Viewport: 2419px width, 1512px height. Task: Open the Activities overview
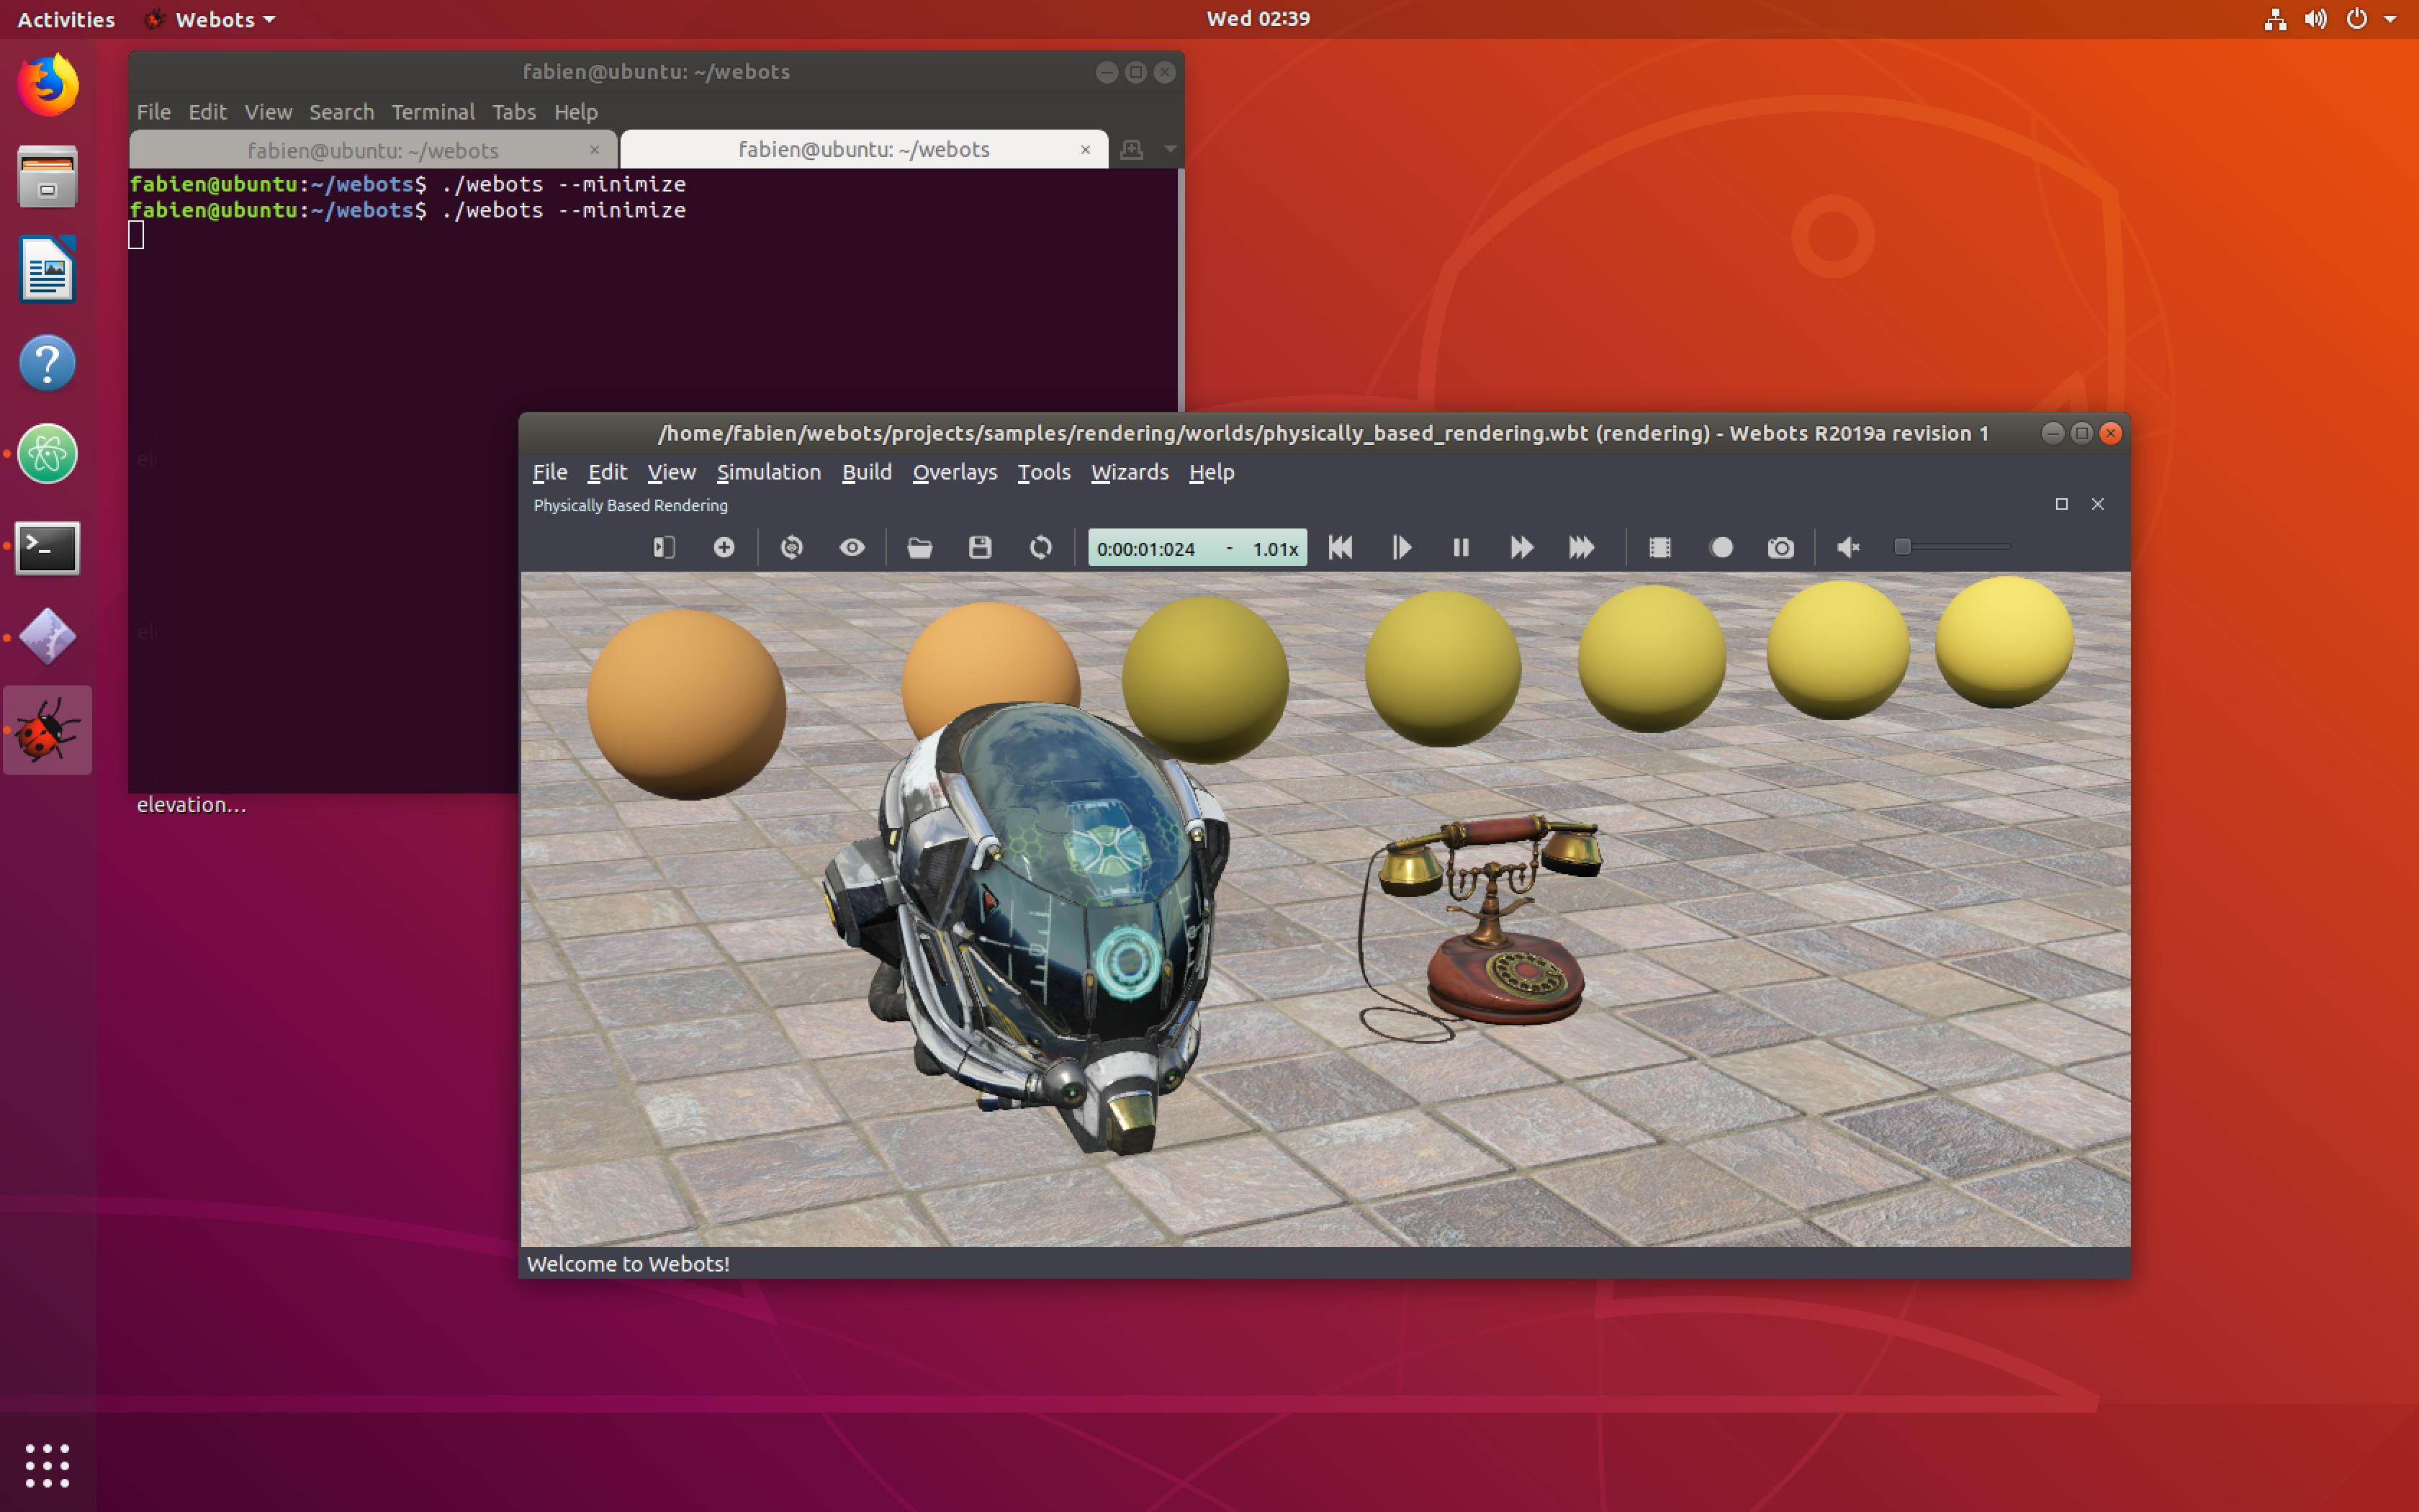pos(66,19)
